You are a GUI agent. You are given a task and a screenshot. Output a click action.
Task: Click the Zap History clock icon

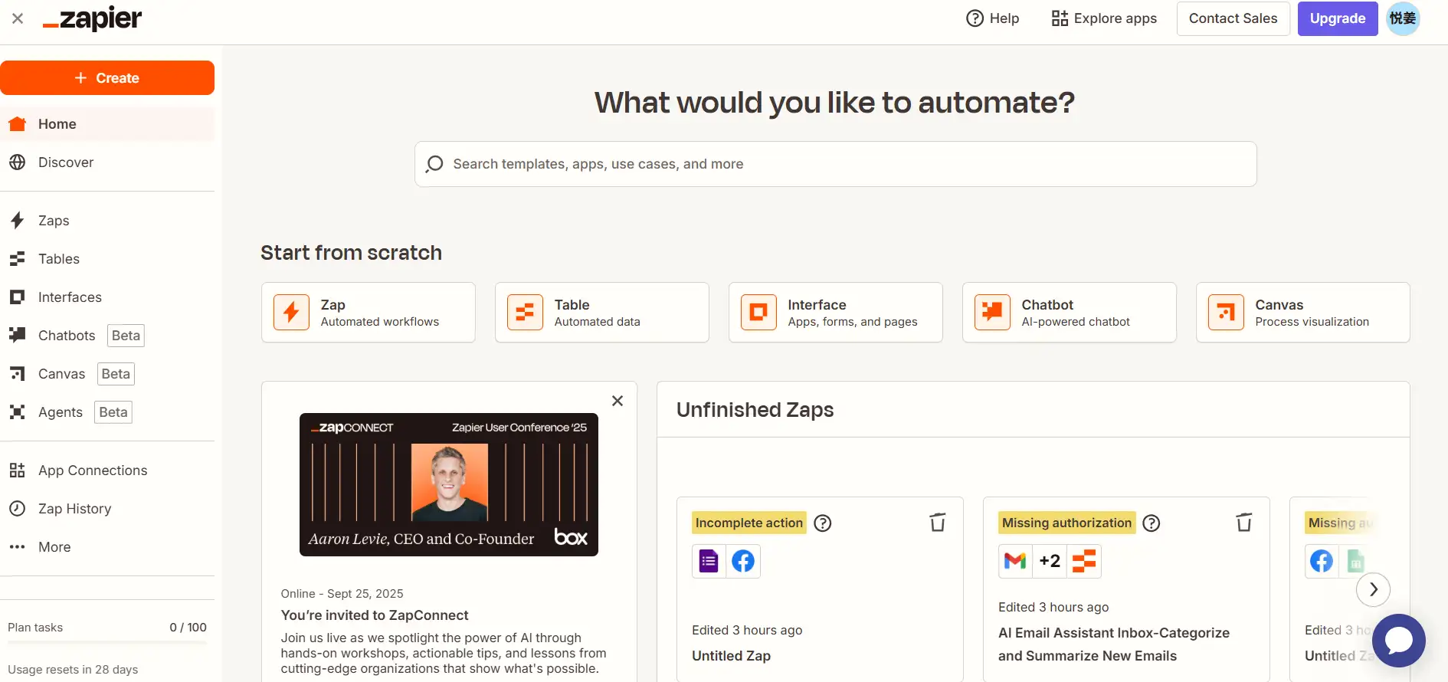point(18,509)
